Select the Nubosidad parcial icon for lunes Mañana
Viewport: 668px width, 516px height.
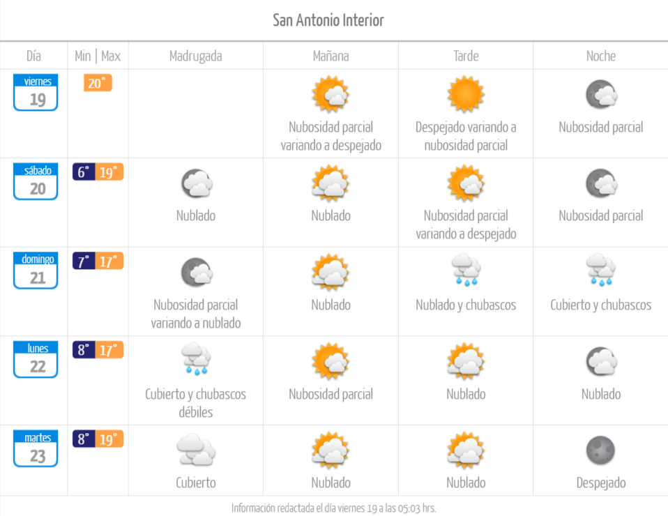point(331,360)
